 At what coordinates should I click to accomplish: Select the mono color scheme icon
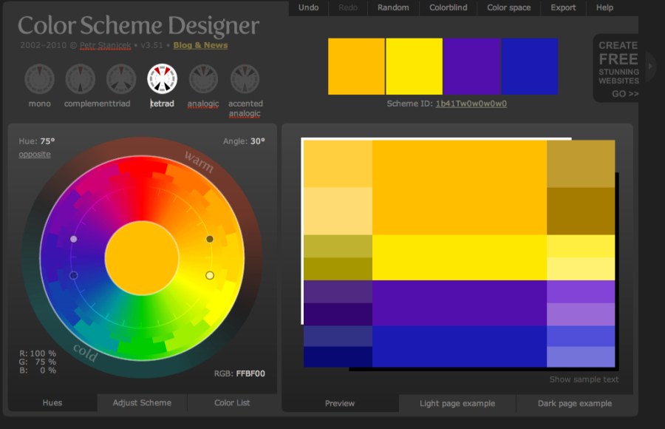39,79
